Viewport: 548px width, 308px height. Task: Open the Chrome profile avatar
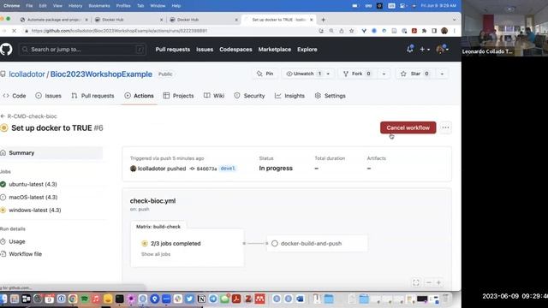pos(444,31)
